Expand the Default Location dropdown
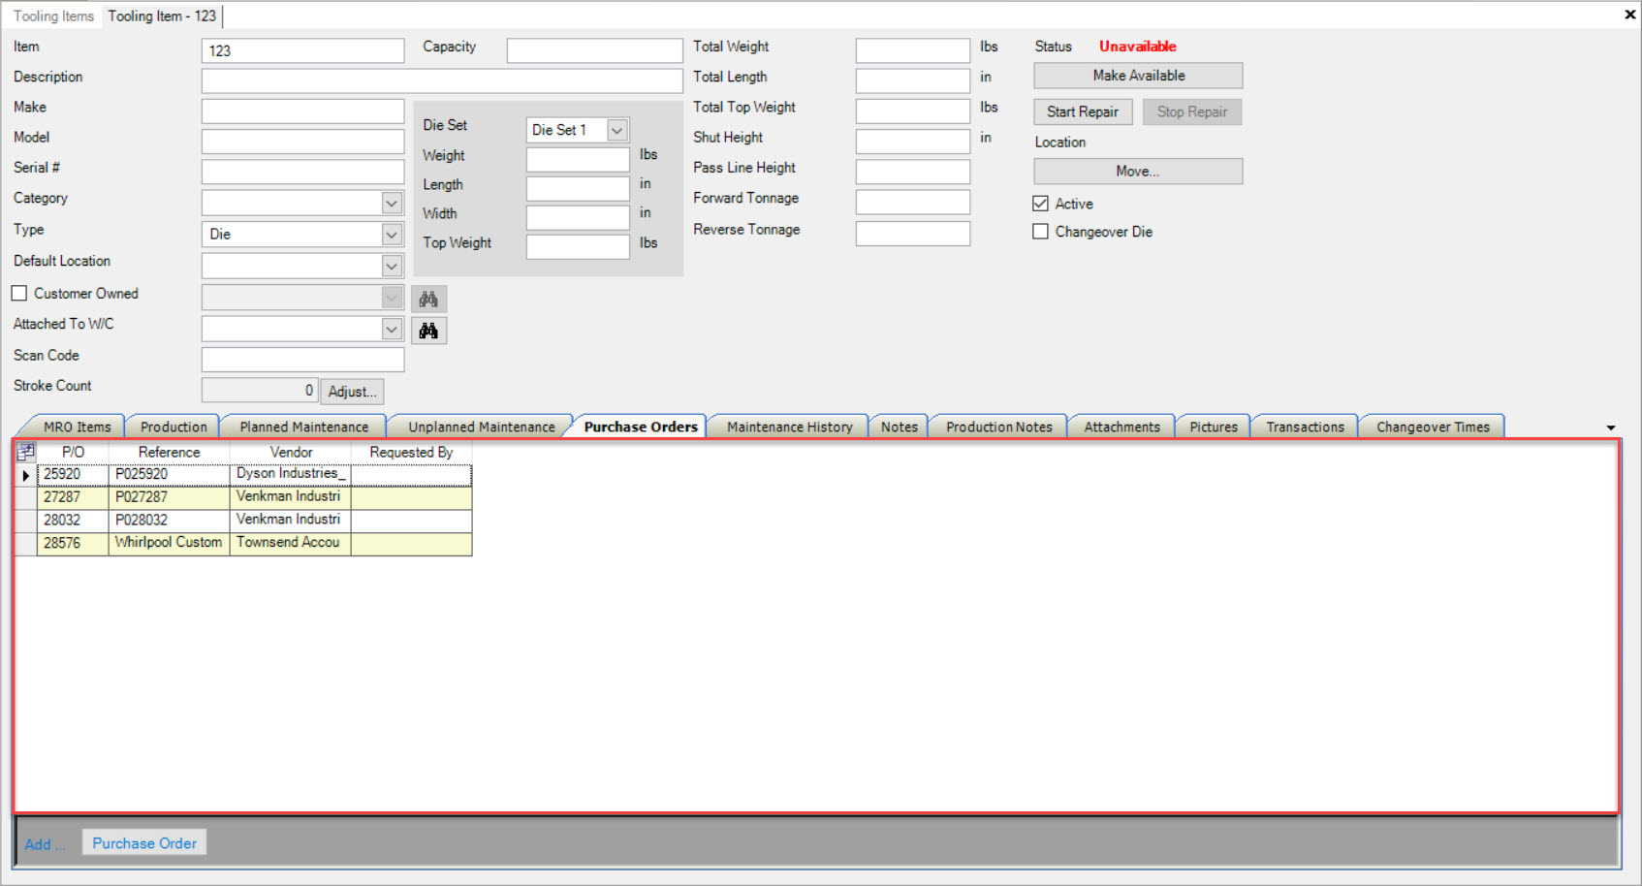 click(392, 266)
